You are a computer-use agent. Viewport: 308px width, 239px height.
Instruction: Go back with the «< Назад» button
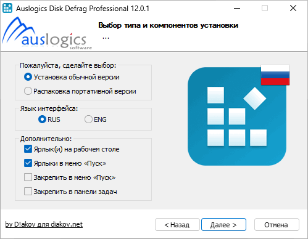pos(177,225)
